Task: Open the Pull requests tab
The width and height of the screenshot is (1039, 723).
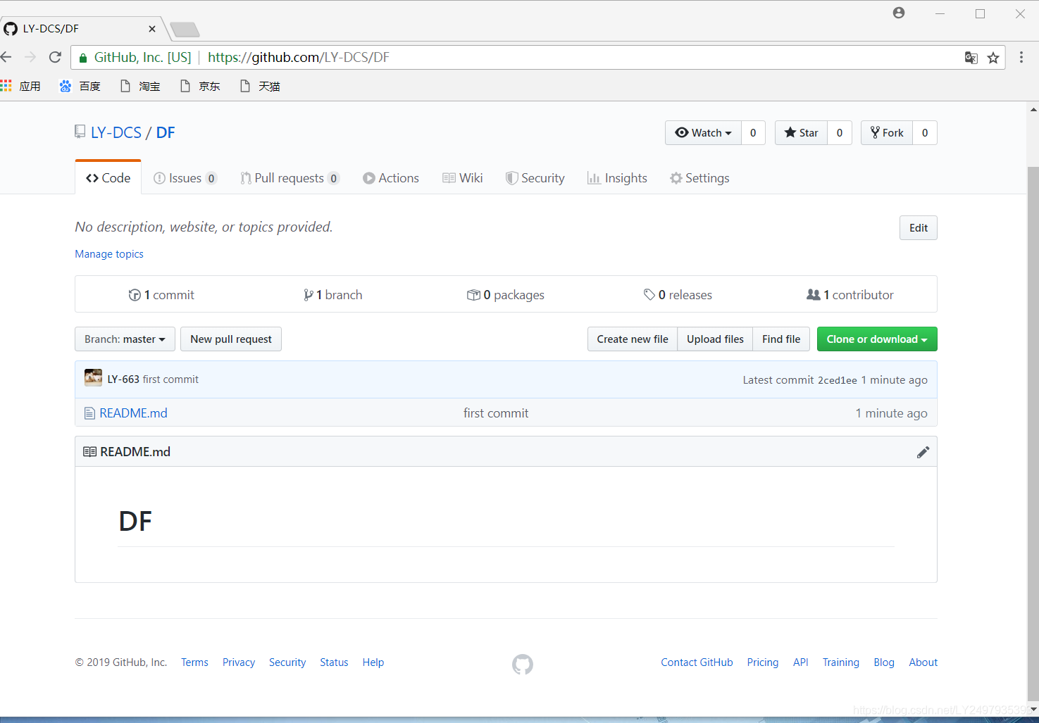Action: pyautogui.click(x=290, y=178)
